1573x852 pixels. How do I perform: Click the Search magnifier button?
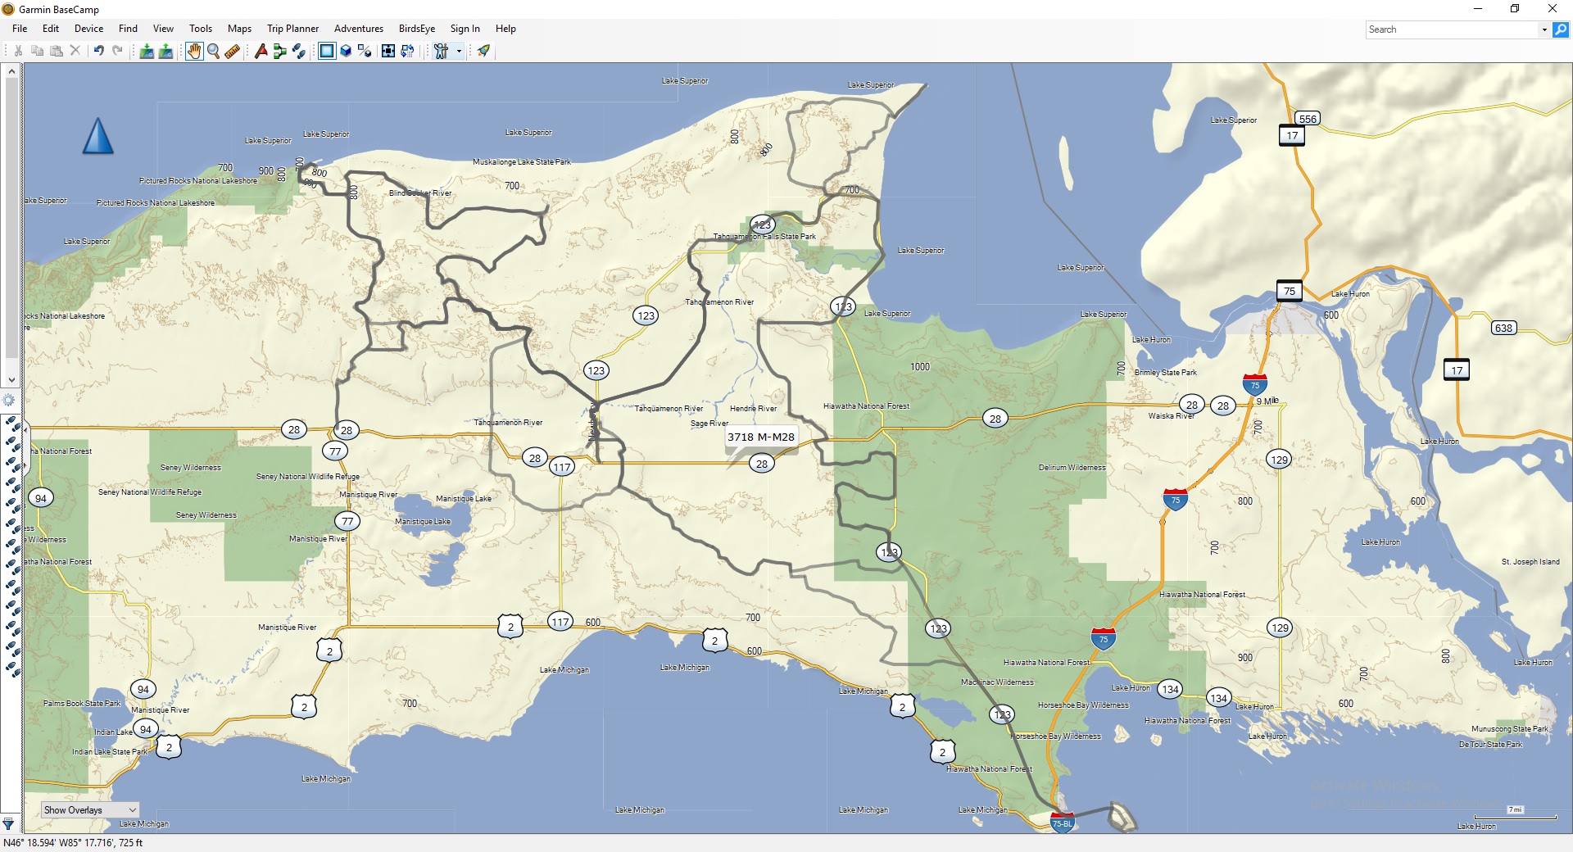click(1561, 29)
